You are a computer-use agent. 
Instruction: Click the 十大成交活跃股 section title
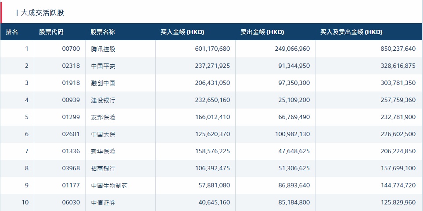(x=39, y=13)
